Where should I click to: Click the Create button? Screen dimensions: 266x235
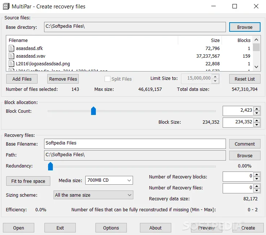248,228
